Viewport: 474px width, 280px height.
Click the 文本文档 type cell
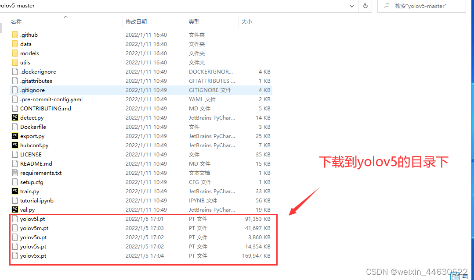pos(199,173)
